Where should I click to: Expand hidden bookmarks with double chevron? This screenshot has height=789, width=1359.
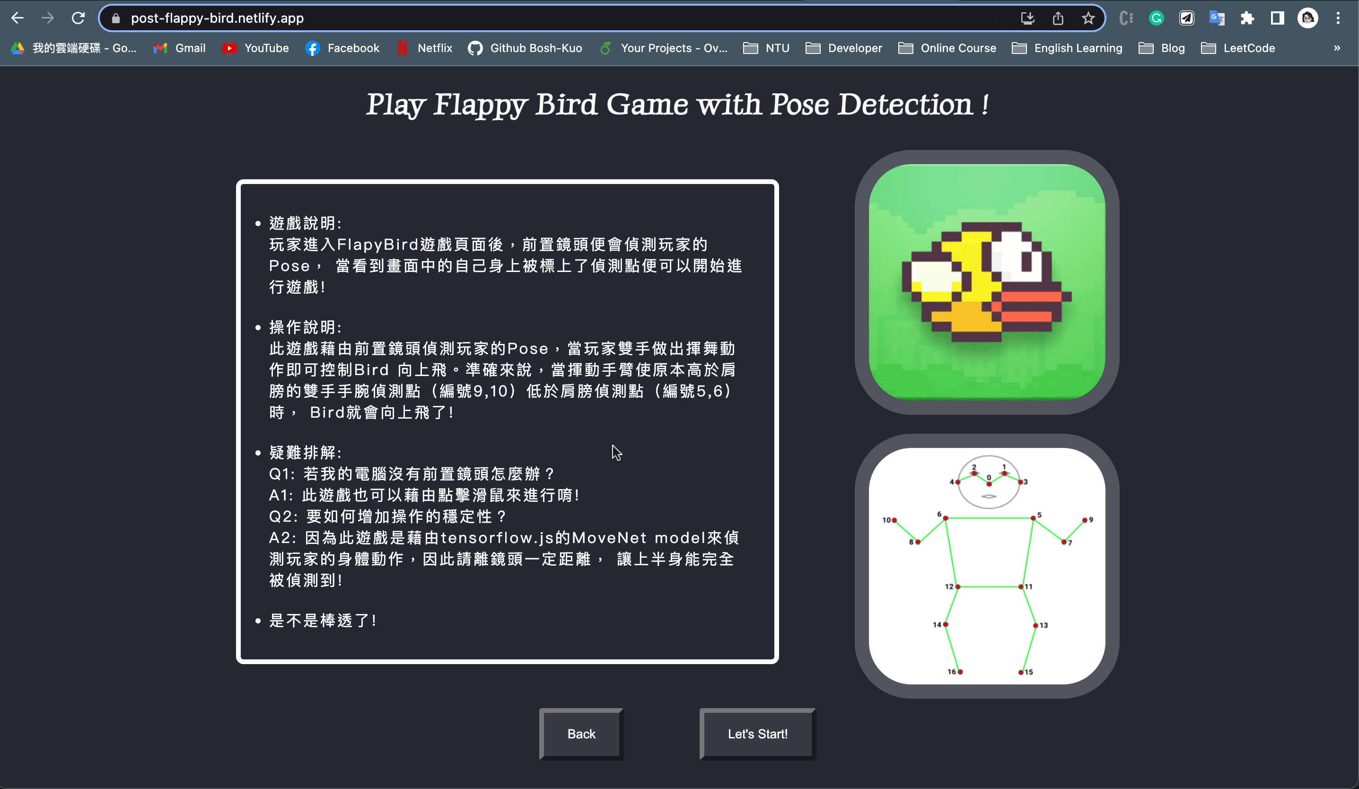(x=1336, y=48)
